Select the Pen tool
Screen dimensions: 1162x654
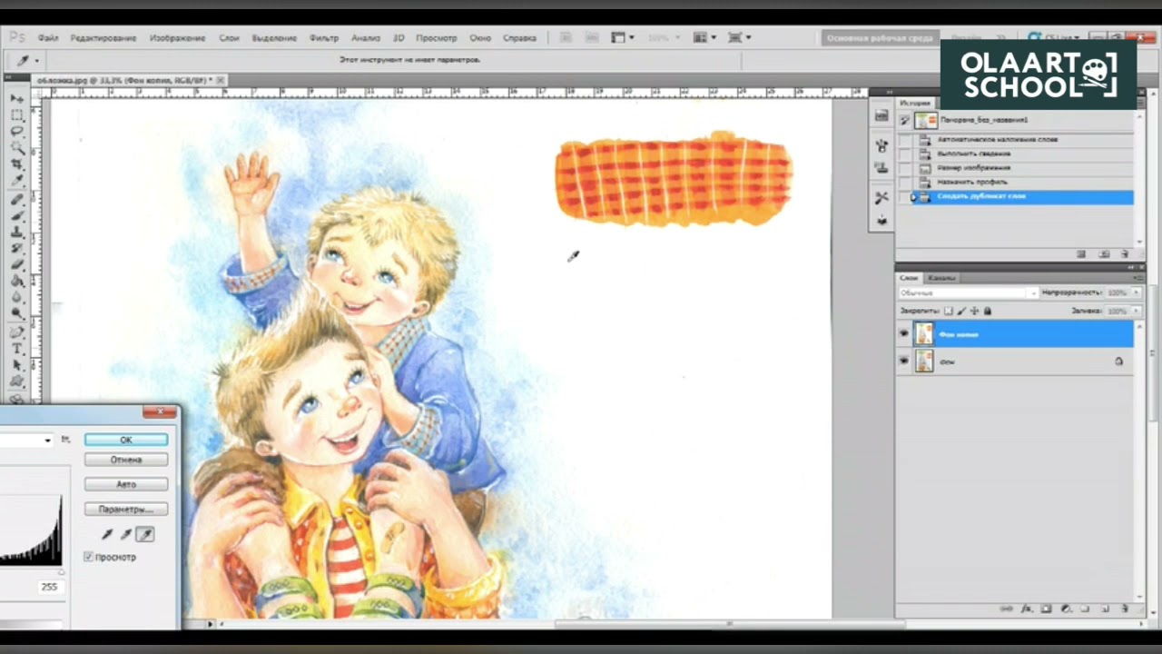click(x=17, y=332)
